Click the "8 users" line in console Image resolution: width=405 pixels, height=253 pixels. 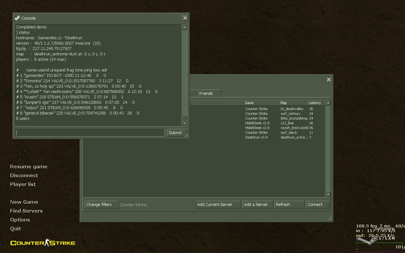click(x=22, y=118)
